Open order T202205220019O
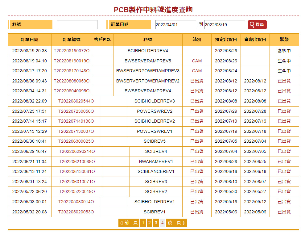 point(77,191)
